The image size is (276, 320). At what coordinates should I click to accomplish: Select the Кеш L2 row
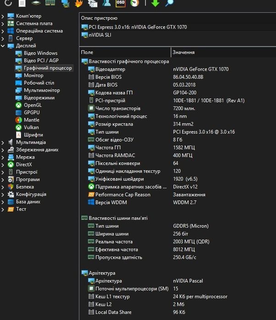pyautogui.click(x=178, y=304)
